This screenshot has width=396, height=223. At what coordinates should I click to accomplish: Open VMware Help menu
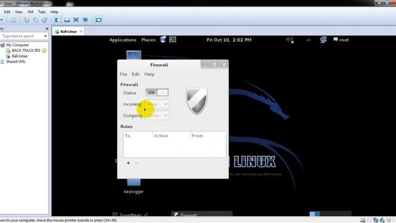point(54,12)
